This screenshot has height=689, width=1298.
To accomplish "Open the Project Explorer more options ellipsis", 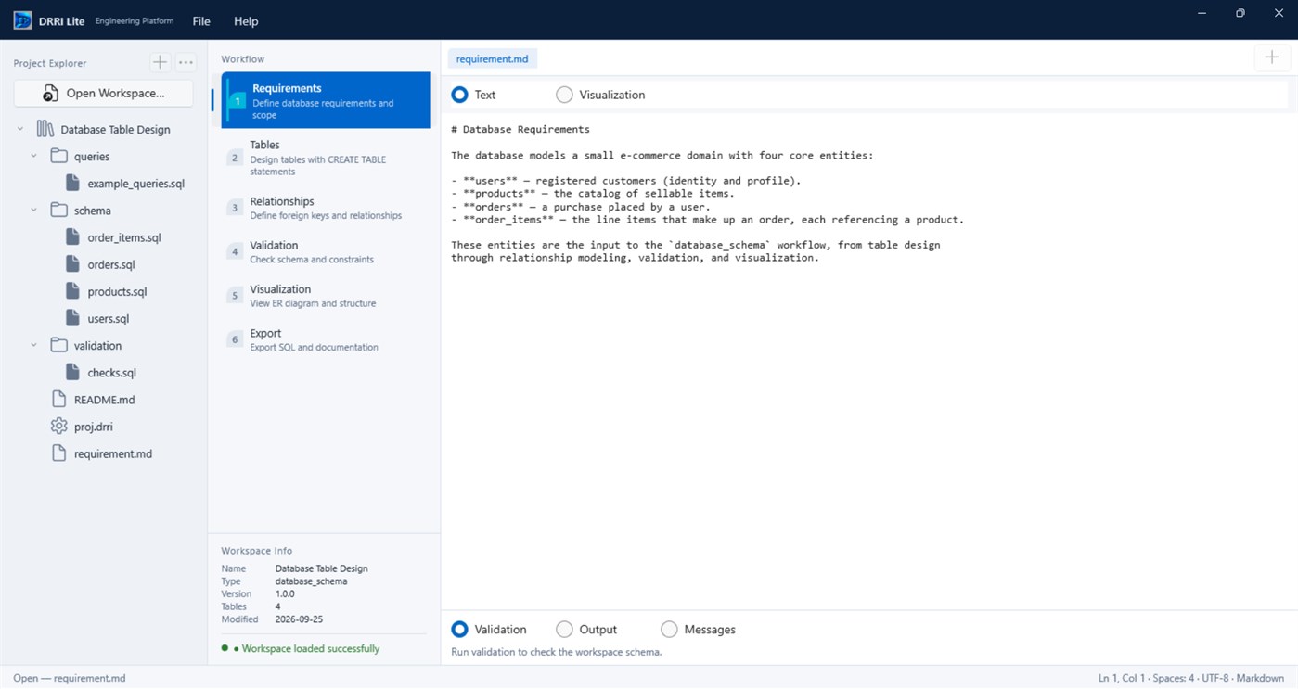I will click(x=186, y=62).
